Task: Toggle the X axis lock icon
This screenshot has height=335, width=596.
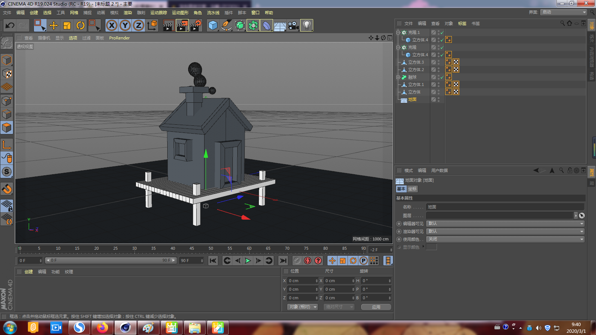Action: tap(111, 25)
